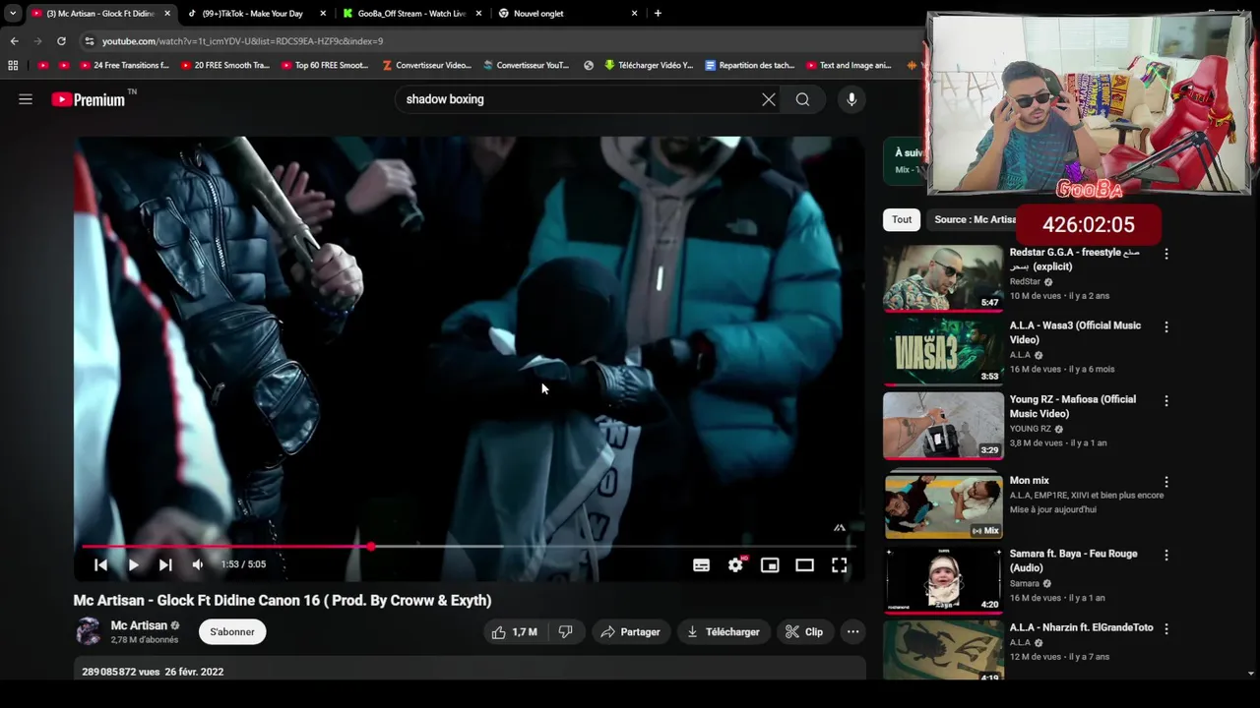Switch to theater mode view
The width and height of the screenshot is (1260, 708).
coord(804,565)
